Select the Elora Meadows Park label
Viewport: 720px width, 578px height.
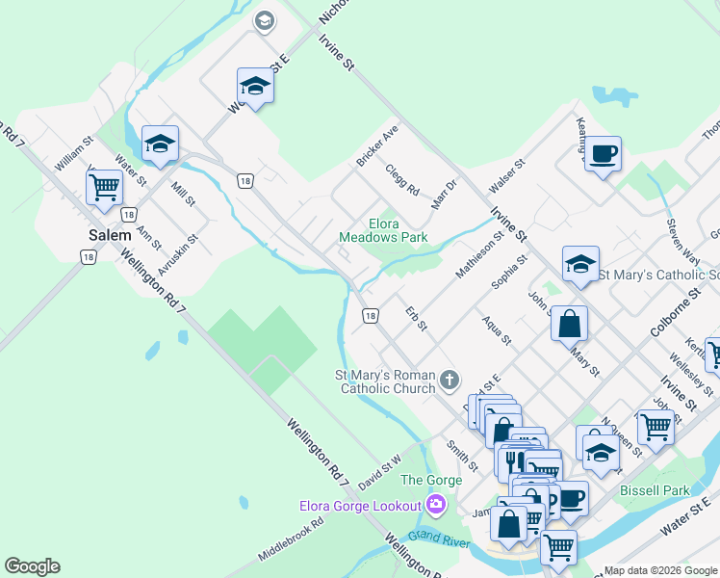(x=383, y=230)
